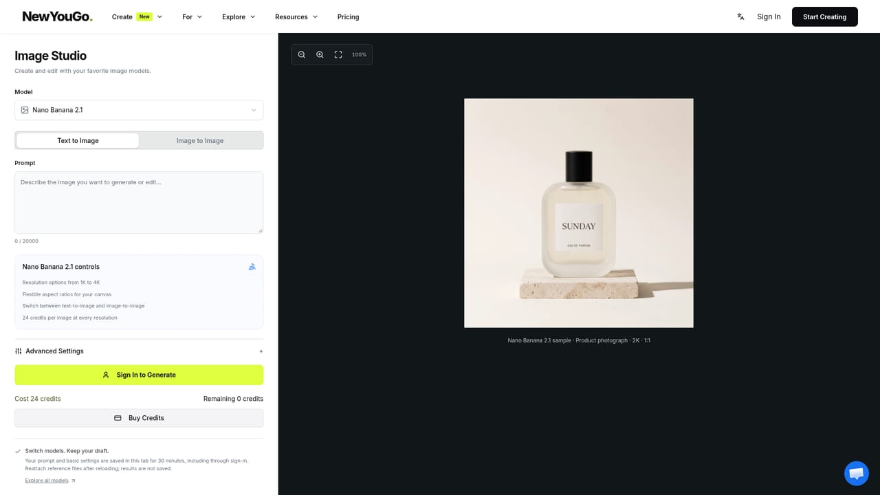Click the card icon on Buy Credits
Image resolution: width=880 pixels, height=495 pixels.
[118, 418]
